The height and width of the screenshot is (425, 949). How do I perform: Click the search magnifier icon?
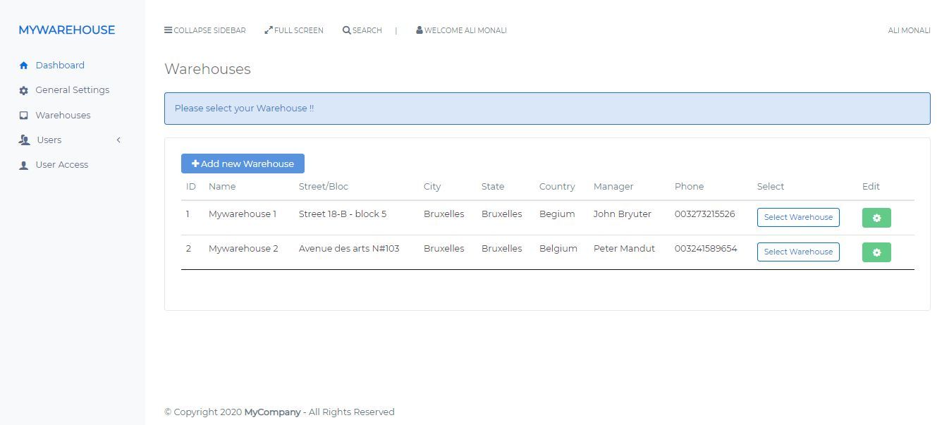coord(346,30)
